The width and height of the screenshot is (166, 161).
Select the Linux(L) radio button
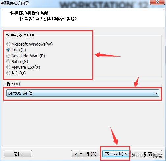pos(8,50)
